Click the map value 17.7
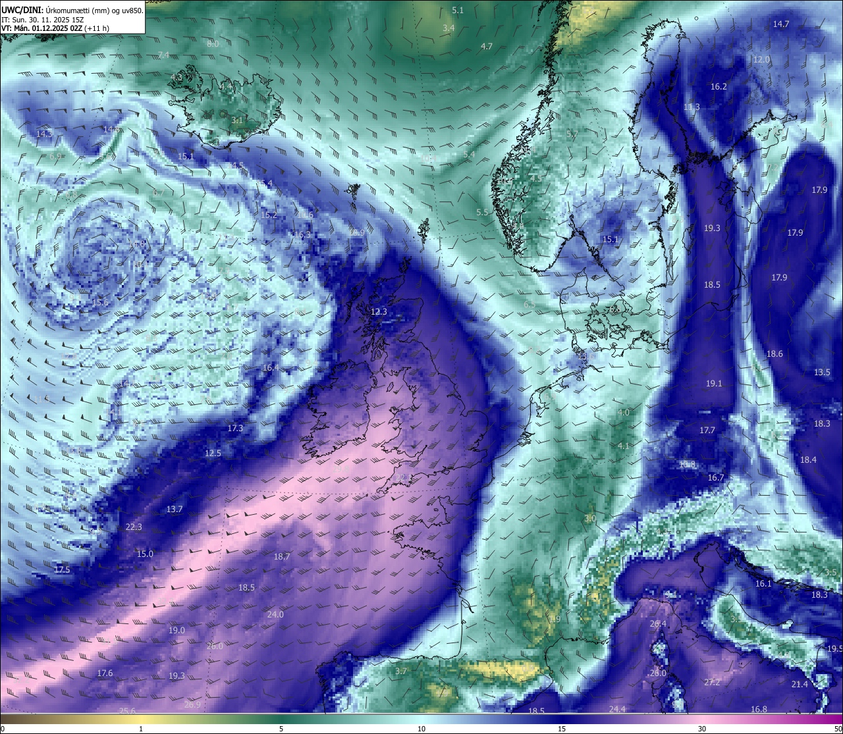The height and width of the screenshot is (734, 843). (707, 430)
